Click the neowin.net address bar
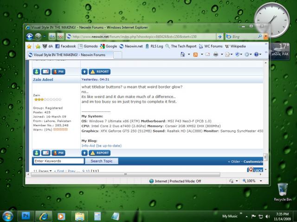The image size is (297, 222). pyautogui.click(x=141, y=37)
